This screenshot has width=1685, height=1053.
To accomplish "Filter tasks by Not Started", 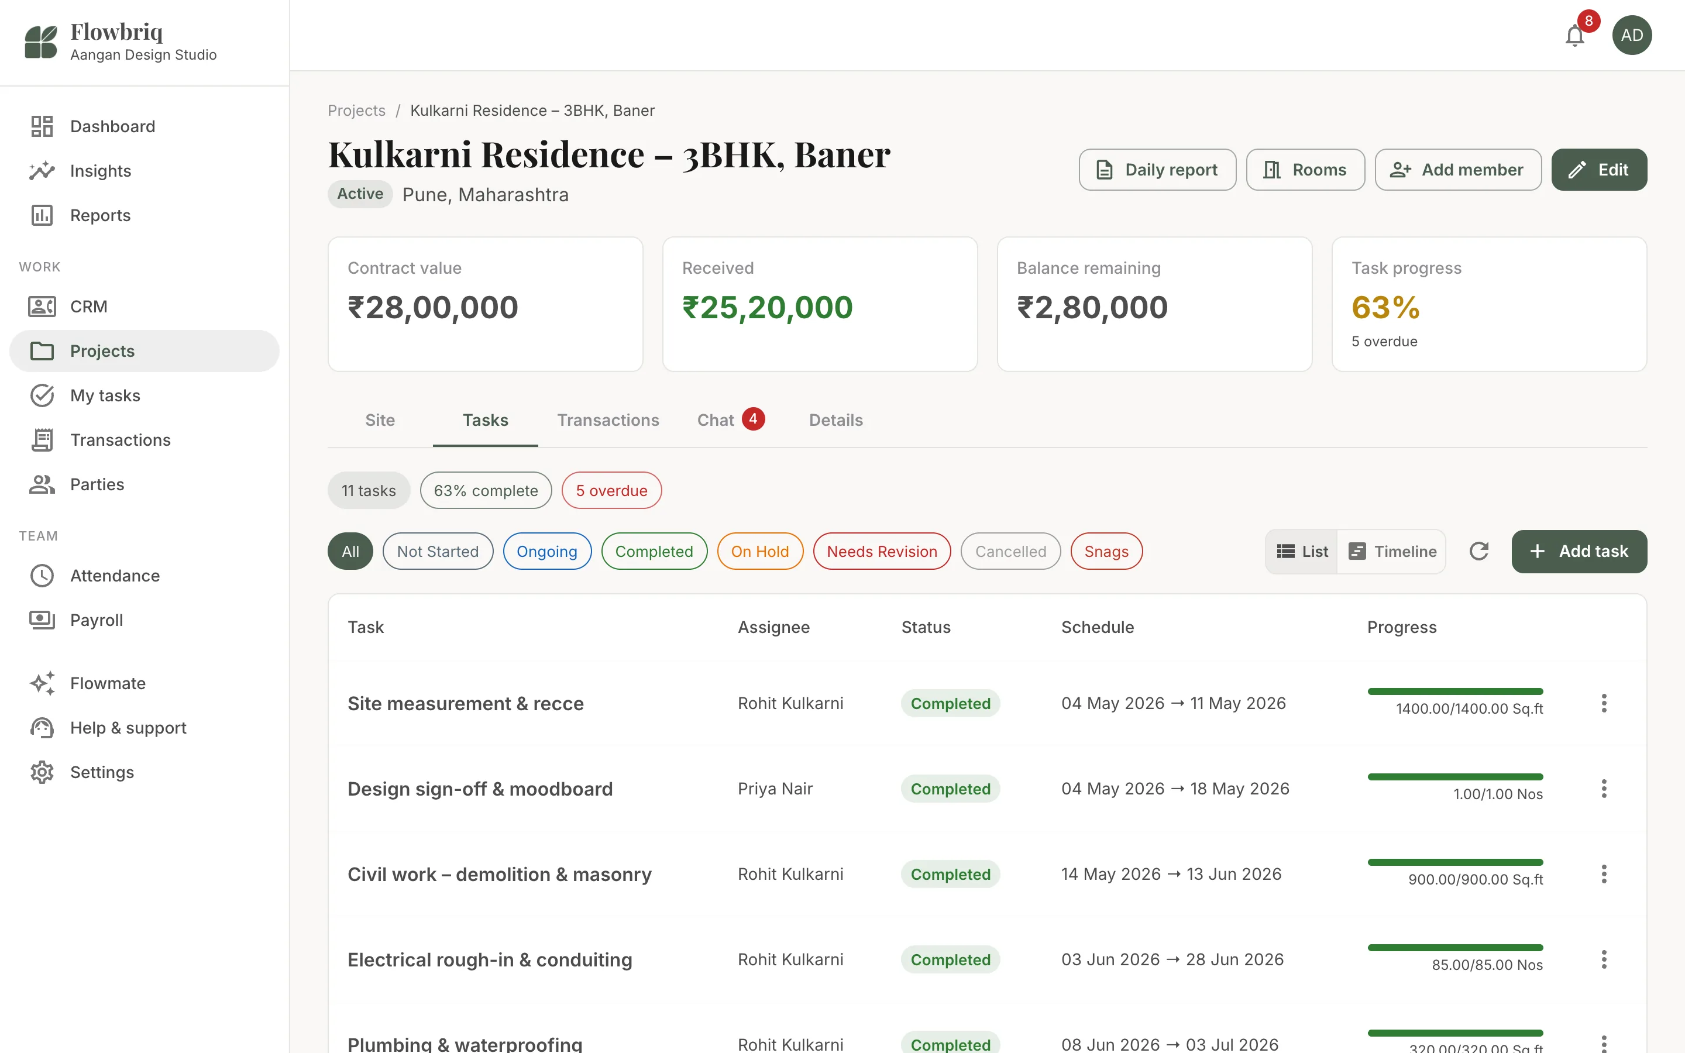I will [x=438, y=552].
